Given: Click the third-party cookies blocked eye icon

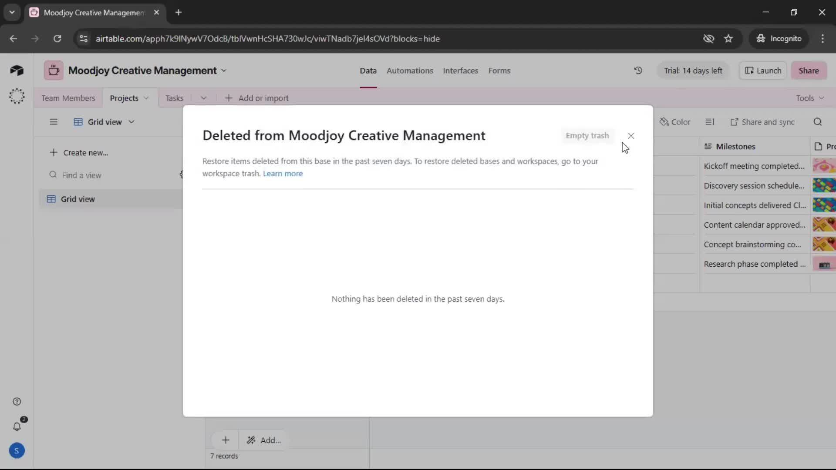Looking at the screenshot, I should pyautogui.click(x=708, y=39).
